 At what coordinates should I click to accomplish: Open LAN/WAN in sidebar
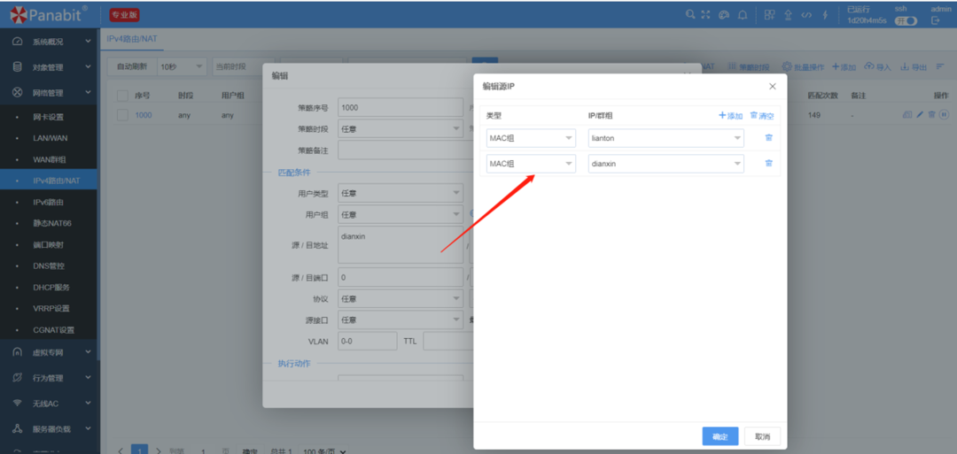[x=49, y=138]
